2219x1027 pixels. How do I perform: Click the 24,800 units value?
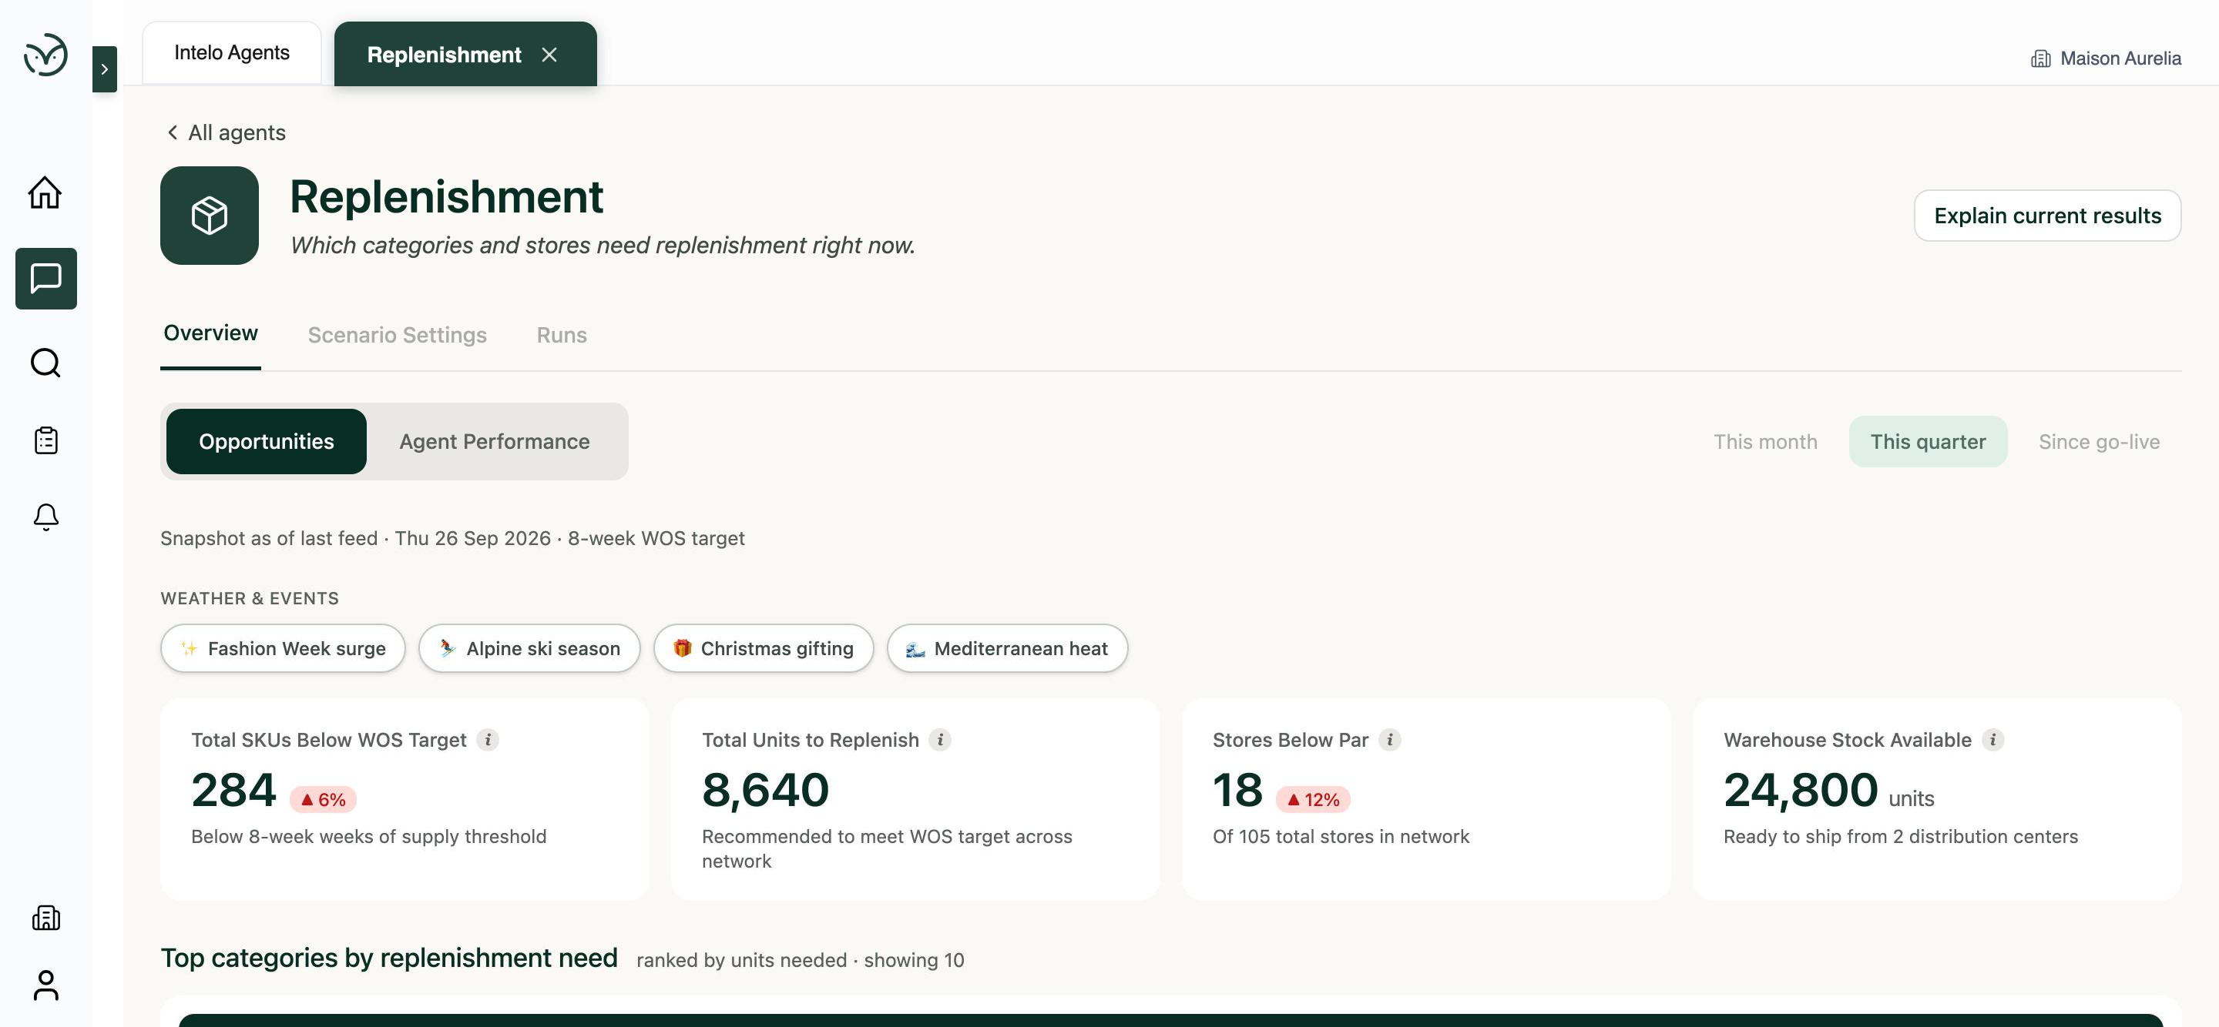tap(1801, 789)
